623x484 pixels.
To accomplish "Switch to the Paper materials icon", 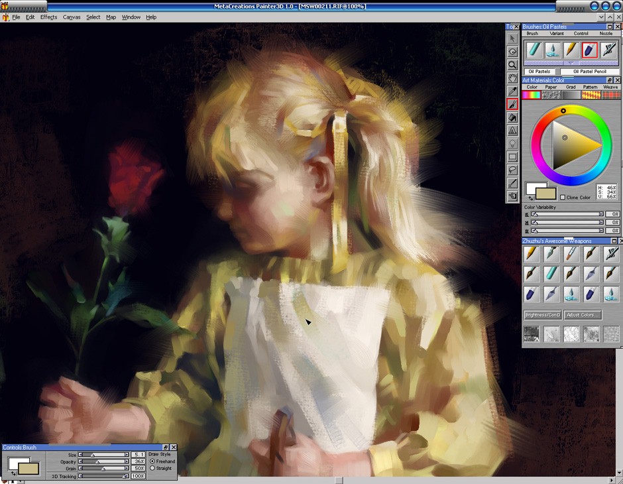I will [551, 95].
